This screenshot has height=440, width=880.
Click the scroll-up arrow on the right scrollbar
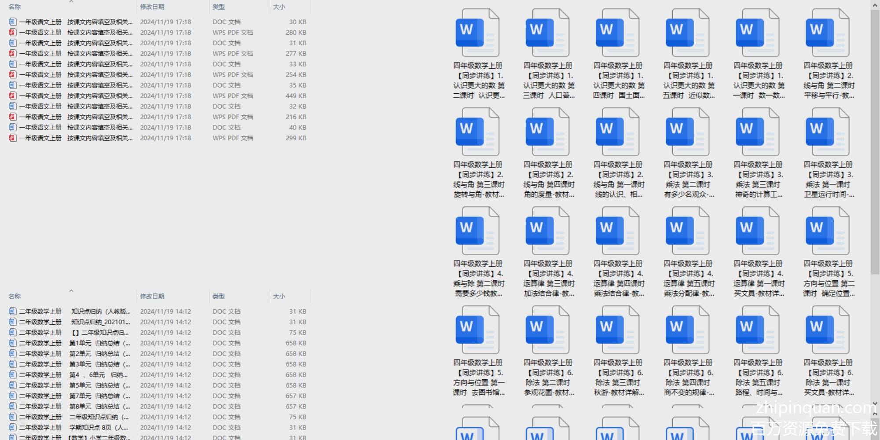(875, 5)
